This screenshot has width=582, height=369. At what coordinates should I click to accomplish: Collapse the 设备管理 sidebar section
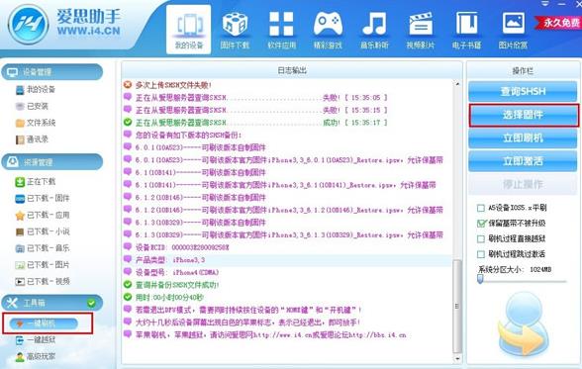[51, 72]
